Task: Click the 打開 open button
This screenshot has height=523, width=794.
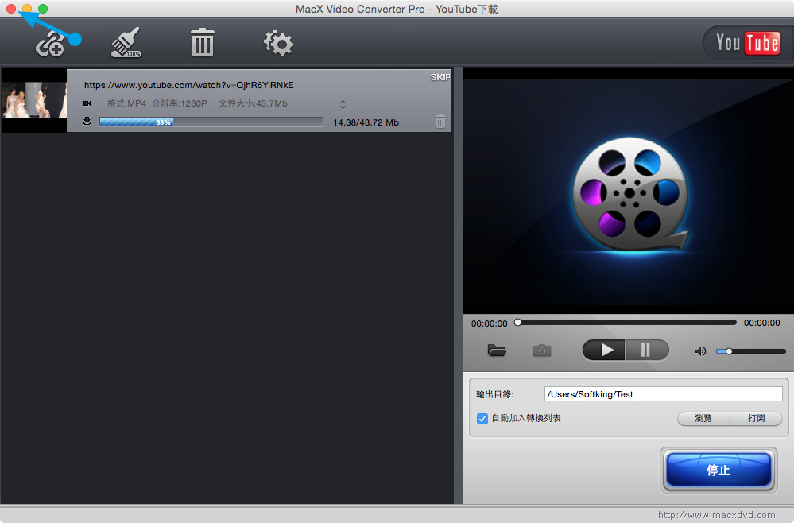Action: click(x=756, y=418)
